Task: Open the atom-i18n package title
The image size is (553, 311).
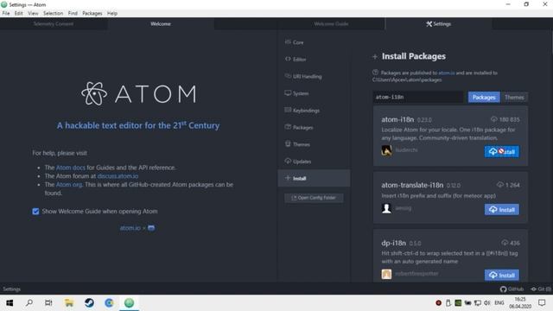Action: (x=397, y=119)
